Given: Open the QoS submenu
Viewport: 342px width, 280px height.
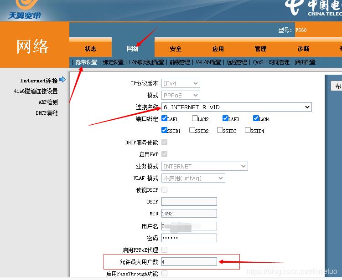Looking at the screenshot, I should [x=258, y=62].
